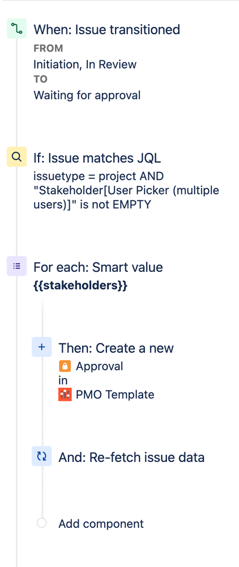Click the Add component circle node
239x567 pixels.
tap(42, 523)
